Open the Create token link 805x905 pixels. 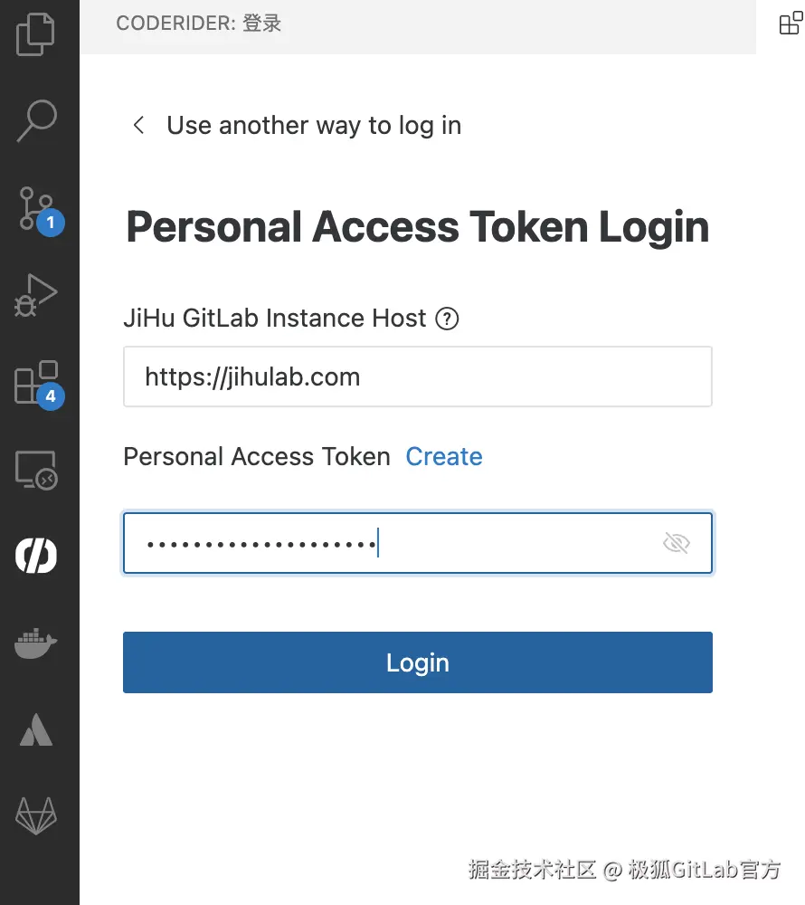click(444, 456)
